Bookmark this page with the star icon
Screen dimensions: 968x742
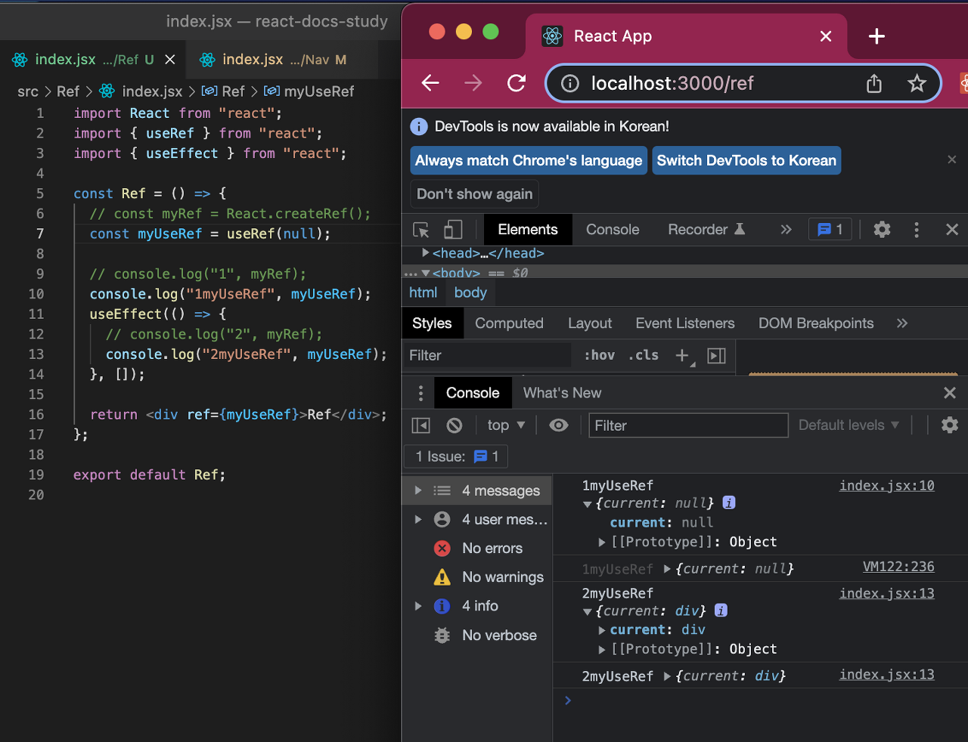click(917, 83)
